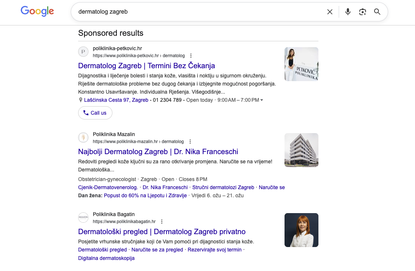Open 'Dermatolog Zagreb | Termini Bez Čekanja' link
The height and width of the screenshot is (271, 415).
coord(146,66)
